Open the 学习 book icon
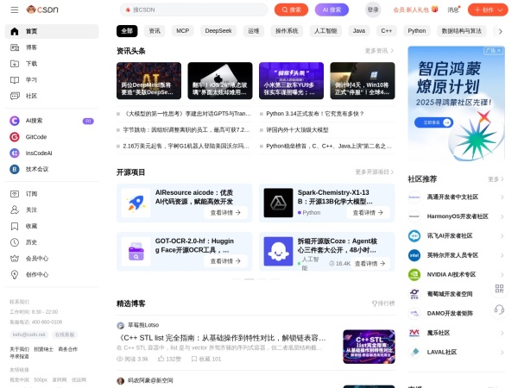This screenshot has height=388, width=518. 15,80
